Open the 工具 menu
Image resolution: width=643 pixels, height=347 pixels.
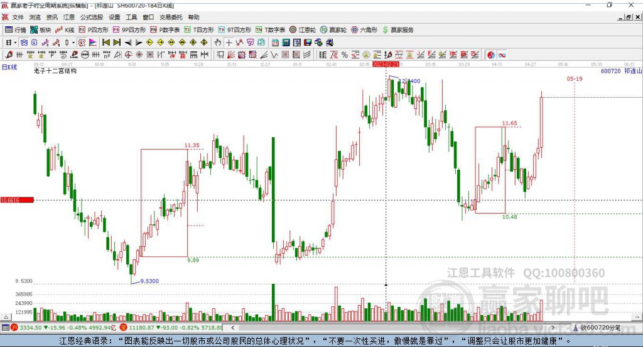click(x=131, y=17)
